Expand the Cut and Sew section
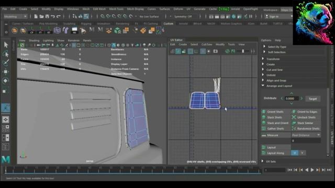 click(x=263, y=69)
